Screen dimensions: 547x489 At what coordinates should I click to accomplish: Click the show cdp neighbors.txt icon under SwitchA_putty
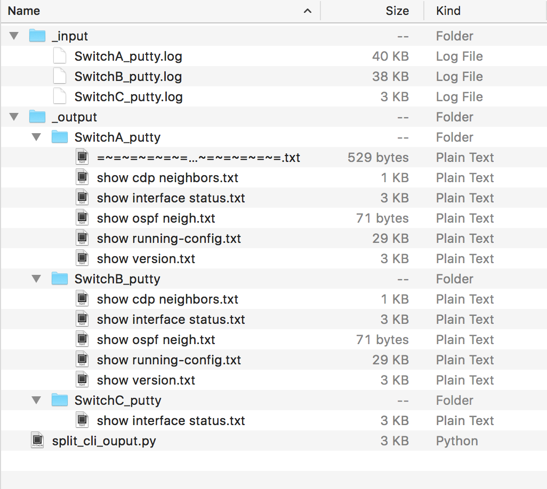82,177
